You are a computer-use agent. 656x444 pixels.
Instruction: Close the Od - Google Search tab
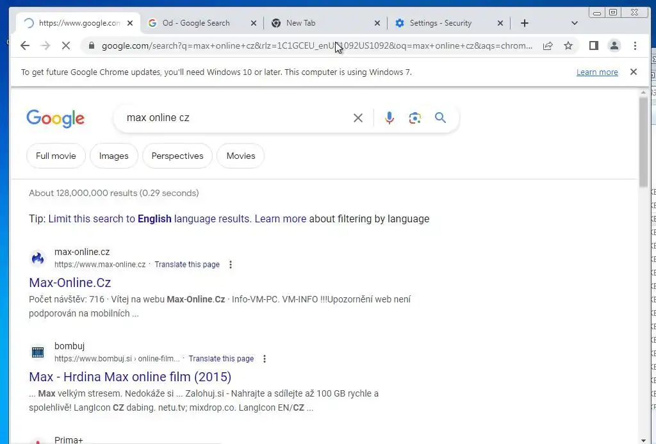[254, 23]
